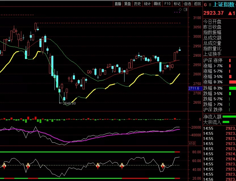
Task: Click the 指数振幅 label
Action: (212, 33)
